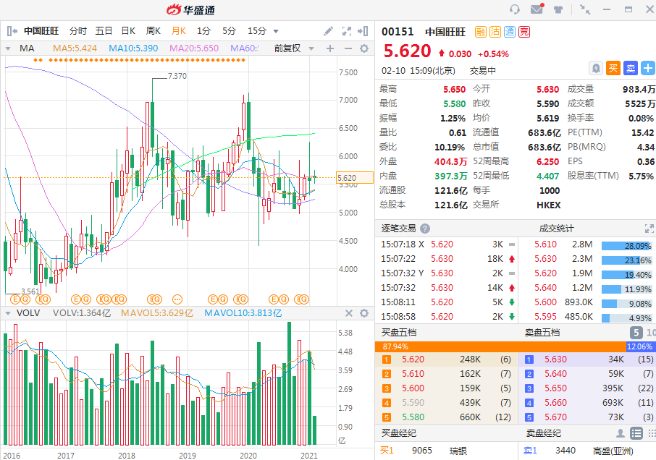Viewport: 656px width, 460px height.
Task: Click the 5.620 price label on axis
Action: [355, 178]
